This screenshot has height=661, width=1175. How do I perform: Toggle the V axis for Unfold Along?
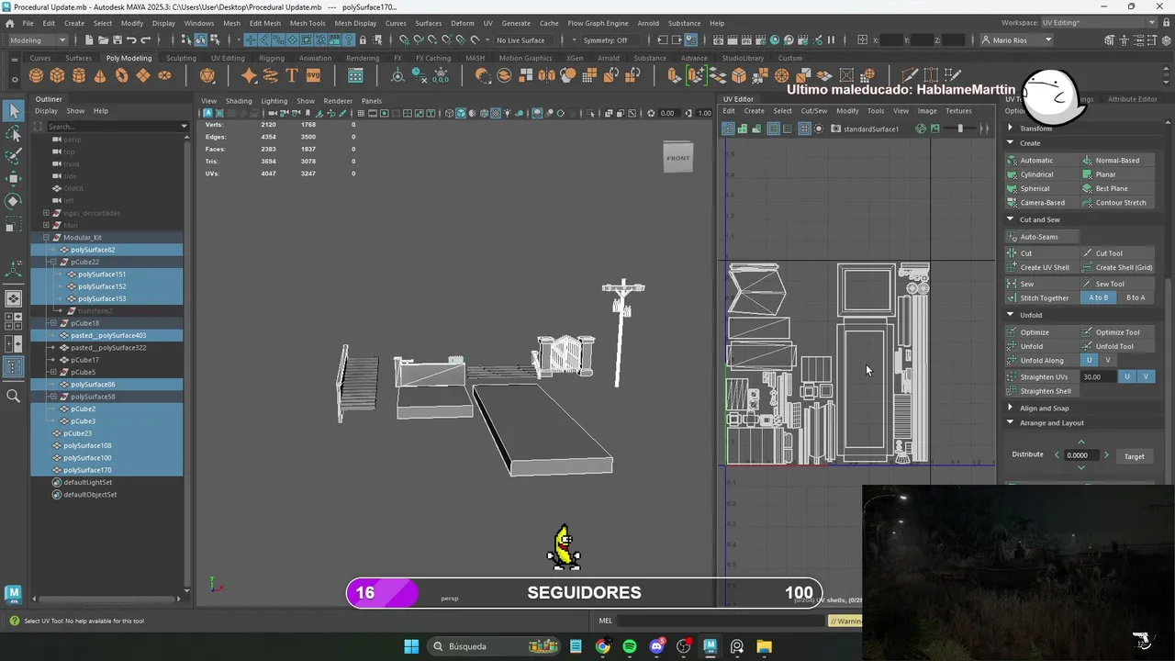click(1107, 360)
